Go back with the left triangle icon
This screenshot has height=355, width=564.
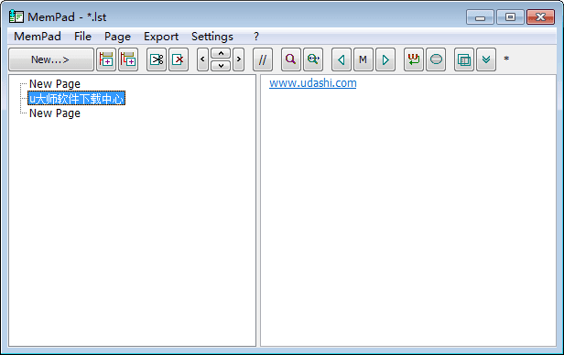pos(342,59)
